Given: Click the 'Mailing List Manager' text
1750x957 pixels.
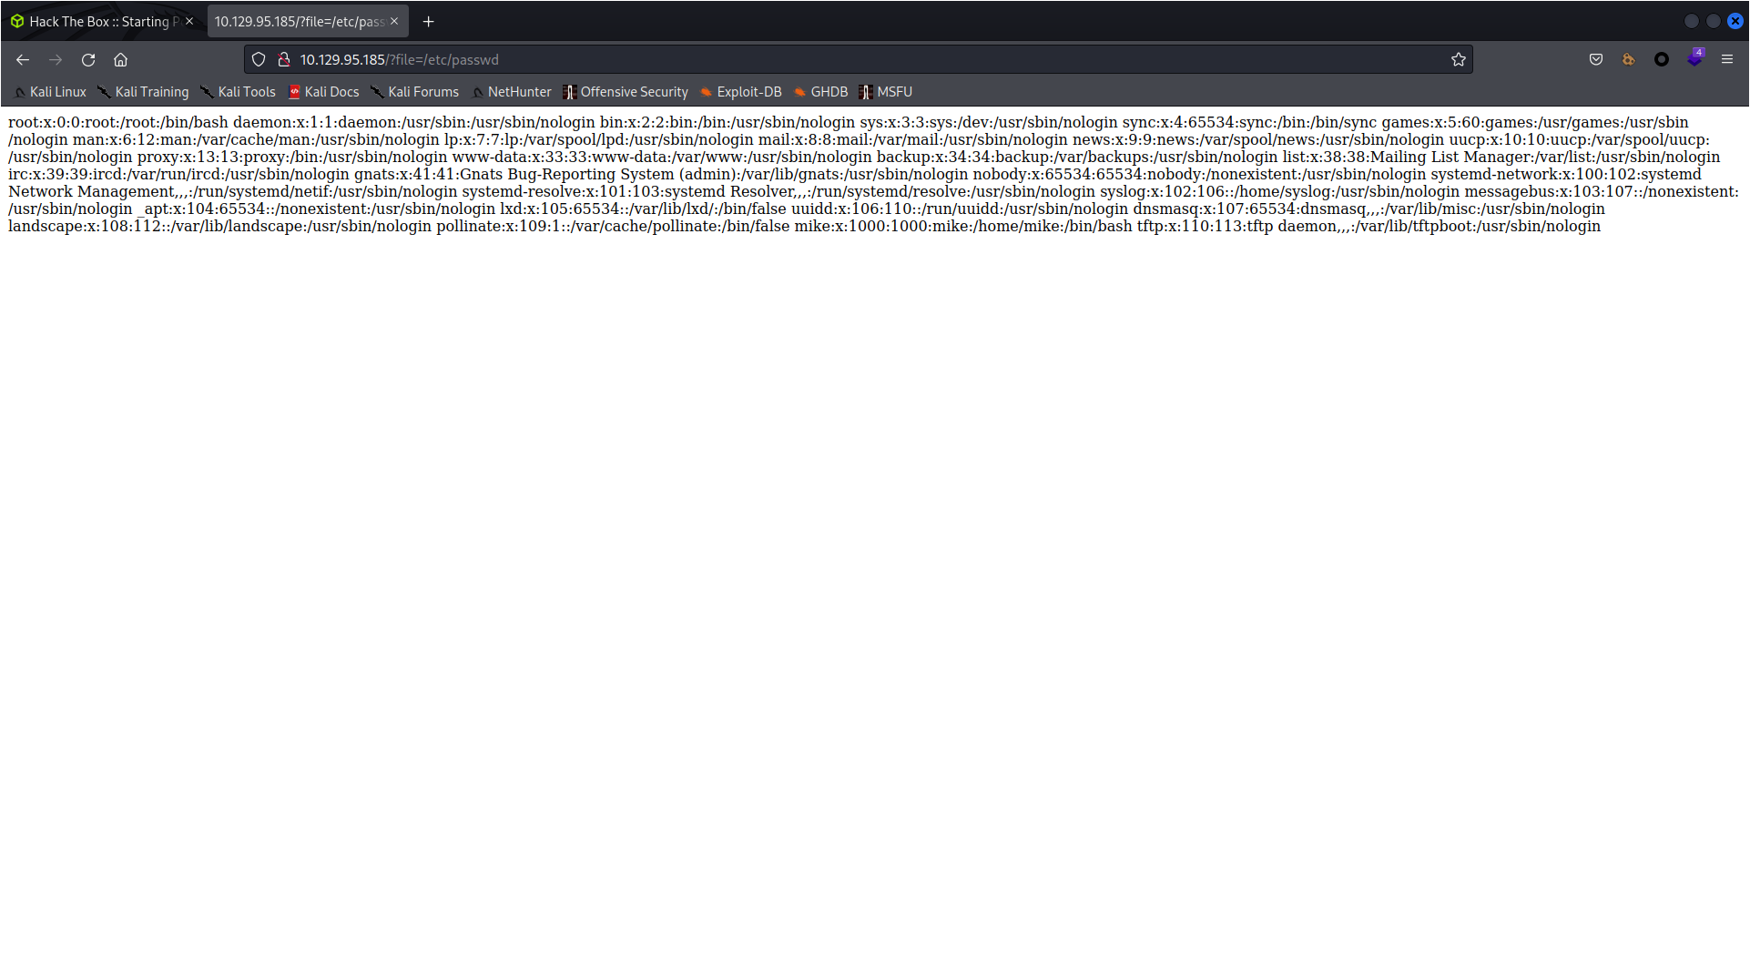Looking at the screenshot, I should pyautogui.click(x=1450, y=157).
